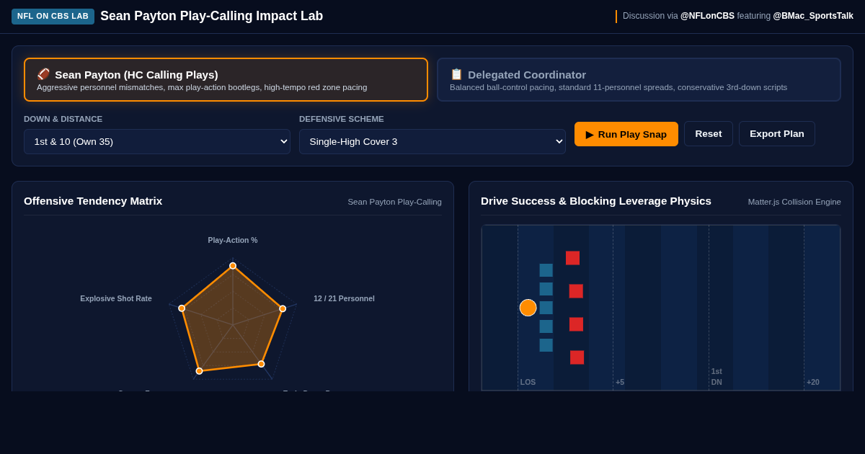The image size is (865, 454).
Task: Click the +5 yard marker label
Action: click(x=620, y=382)
